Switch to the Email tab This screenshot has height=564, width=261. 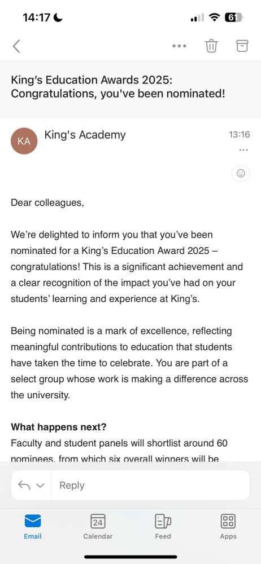tap(33, 527)
